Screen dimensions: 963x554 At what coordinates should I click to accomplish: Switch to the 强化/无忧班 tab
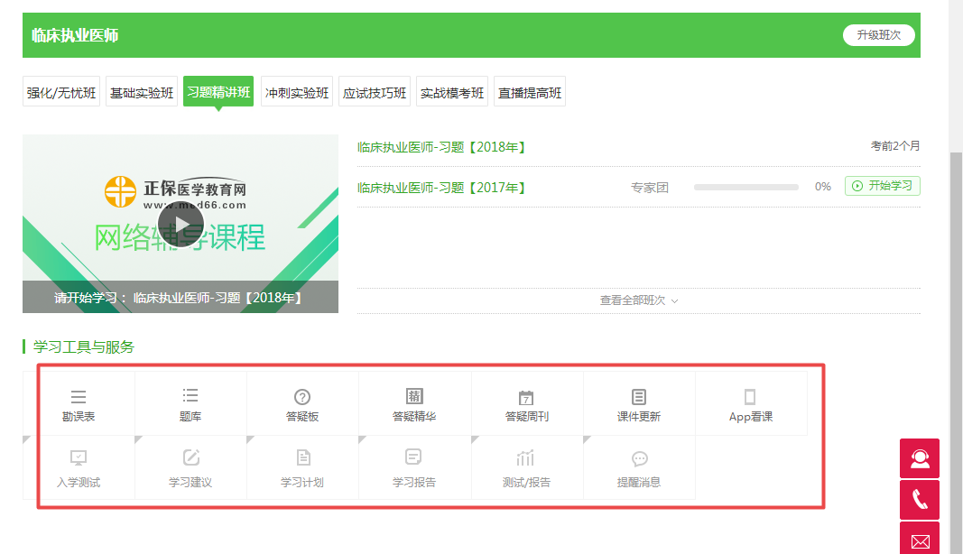pos(61,92)
